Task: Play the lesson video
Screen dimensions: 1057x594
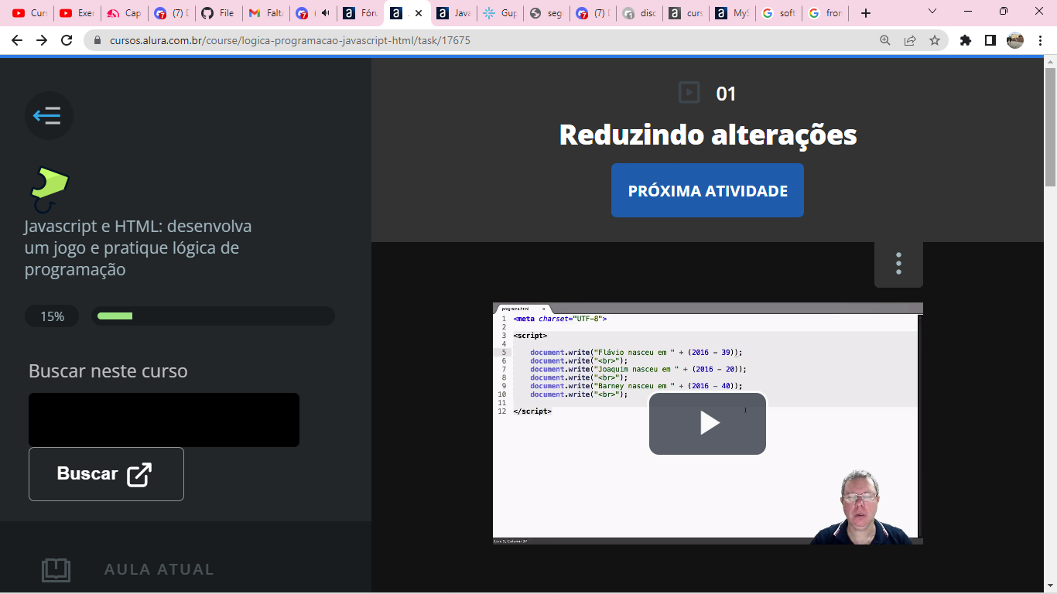Action: [x=707, y=423]
